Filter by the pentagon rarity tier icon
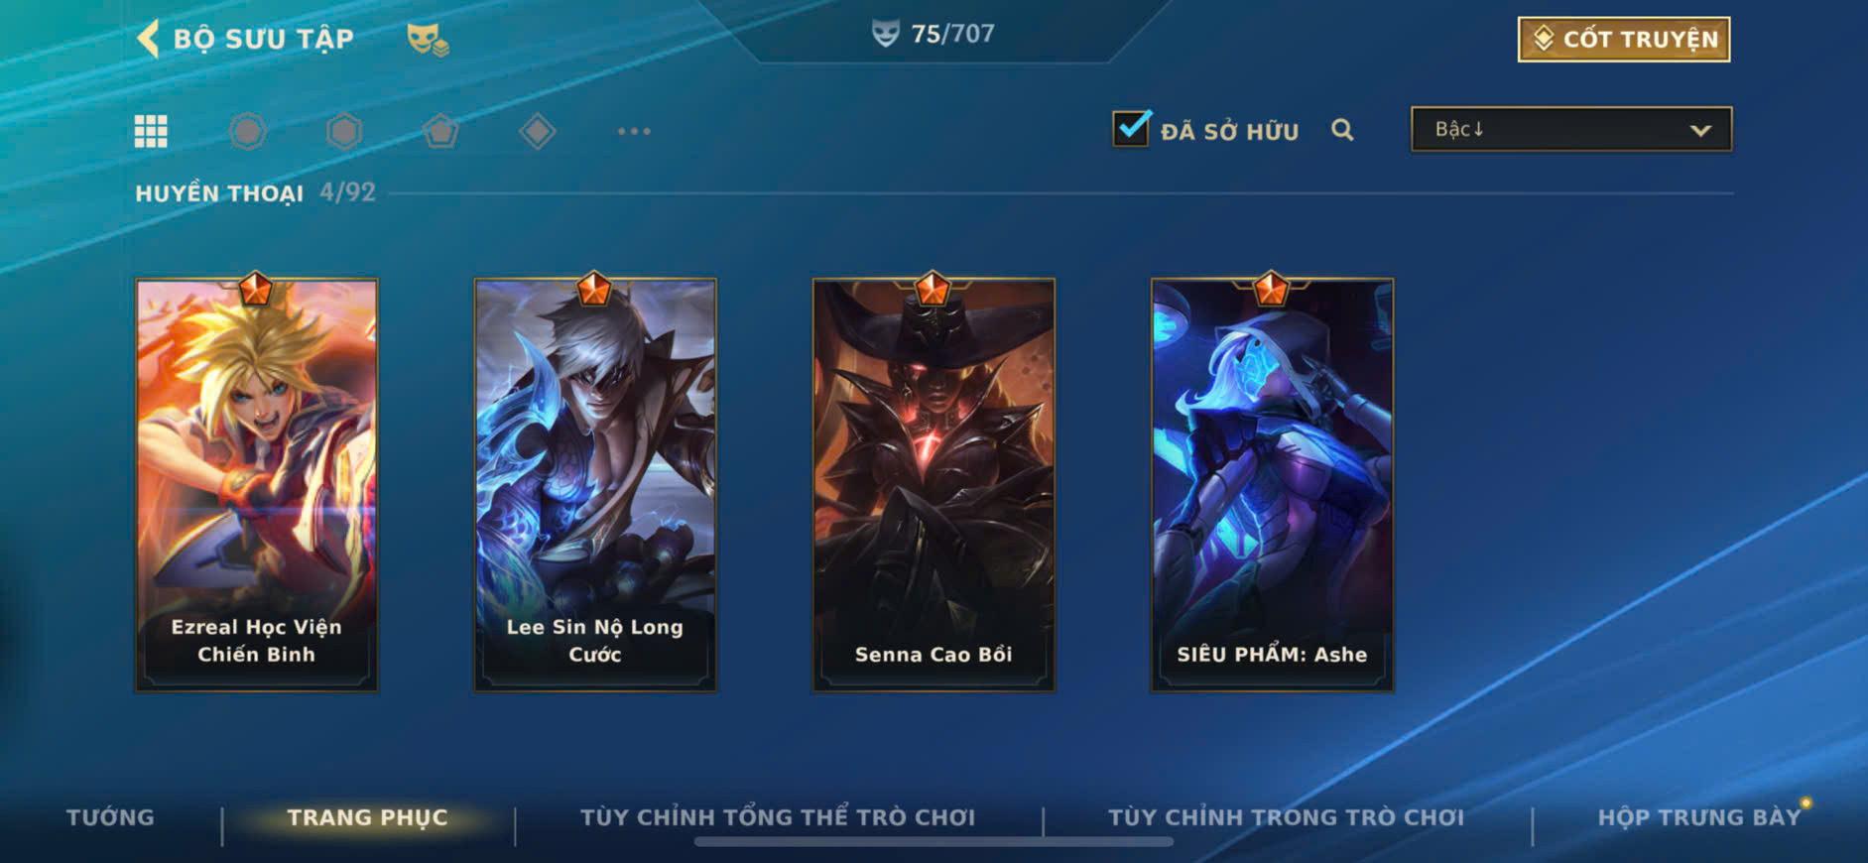The width and height of the screenshot is (1868, 863). (x=440, y=131)
